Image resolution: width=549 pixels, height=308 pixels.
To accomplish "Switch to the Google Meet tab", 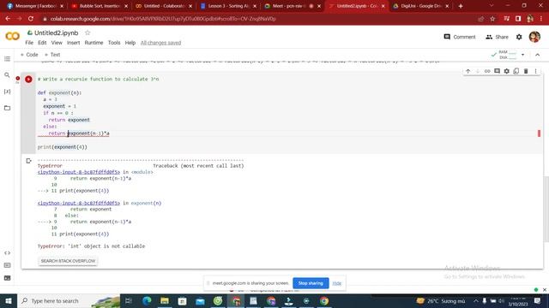I will tap(293, 6).
